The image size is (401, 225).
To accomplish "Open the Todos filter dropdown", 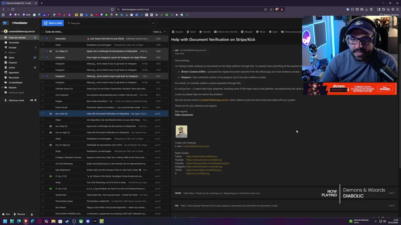I will click(x=159, y=32).
